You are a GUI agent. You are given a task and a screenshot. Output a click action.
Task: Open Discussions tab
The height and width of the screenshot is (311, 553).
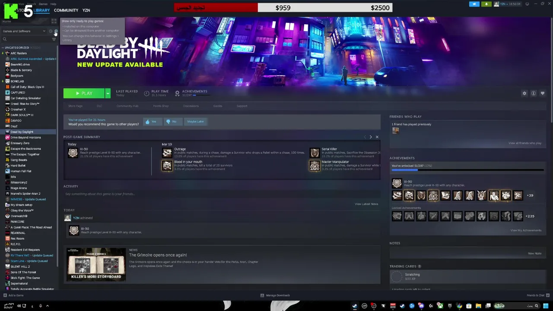[191, 106]
